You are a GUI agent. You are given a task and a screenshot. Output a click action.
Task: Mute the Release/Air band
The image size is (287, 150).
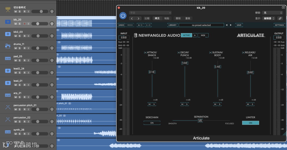click(248, 104)
